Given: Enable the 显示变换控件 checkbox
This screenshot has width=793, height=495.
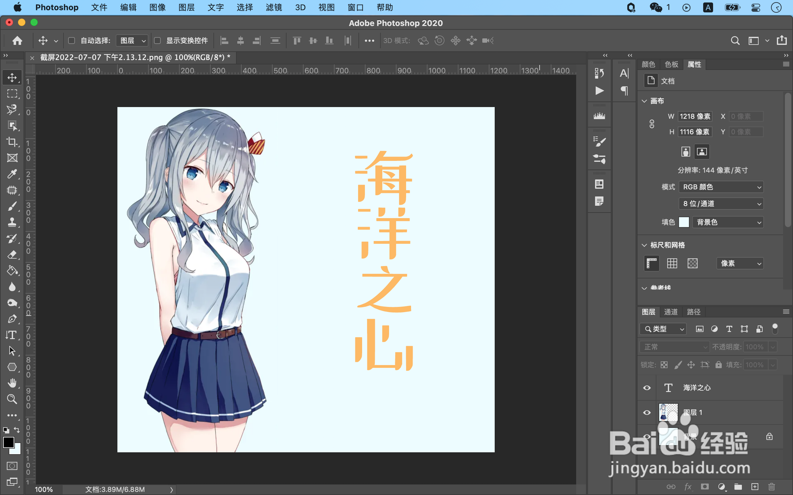Looking at the screenshot, I should pos(157,41).
